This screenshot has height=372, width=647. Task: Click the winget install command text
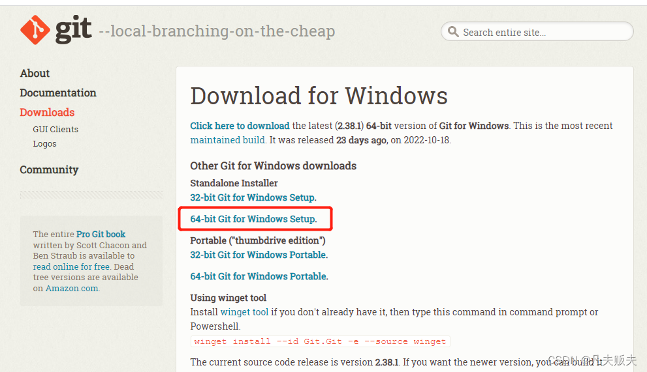pyautogui.click(x=320, y=341)
